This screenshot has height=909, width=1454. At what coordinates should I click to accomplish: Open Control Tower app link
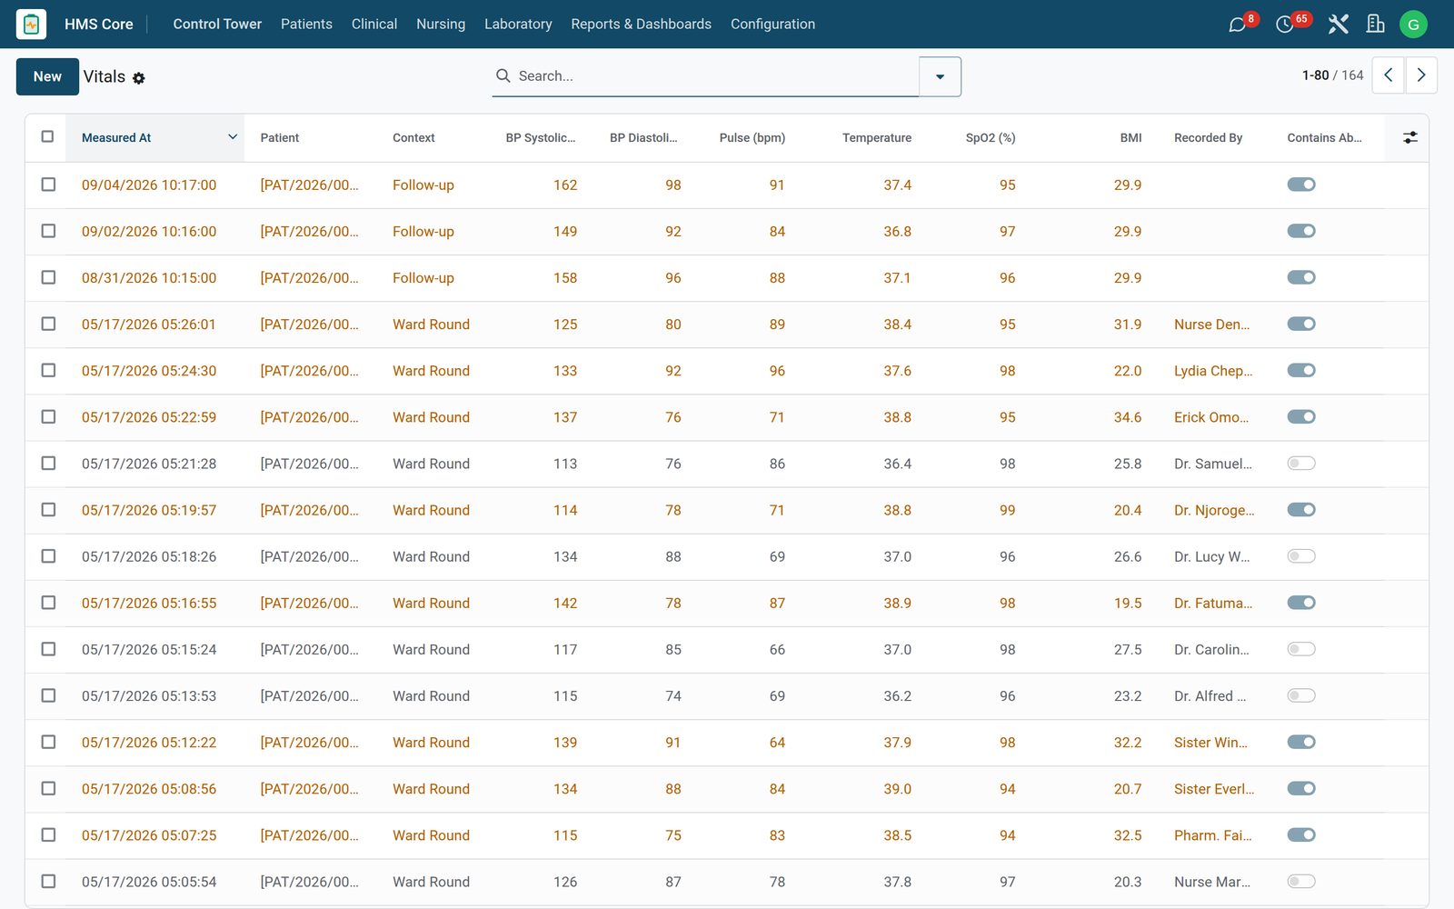217,24
